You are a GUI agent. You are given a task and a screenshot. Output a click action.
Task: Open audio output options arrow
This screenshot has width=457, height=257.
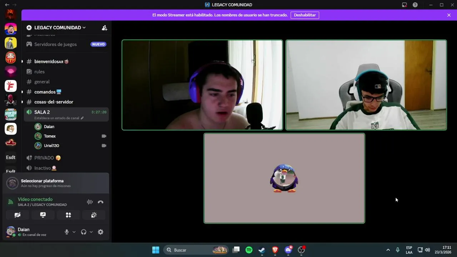pos(91,232)
